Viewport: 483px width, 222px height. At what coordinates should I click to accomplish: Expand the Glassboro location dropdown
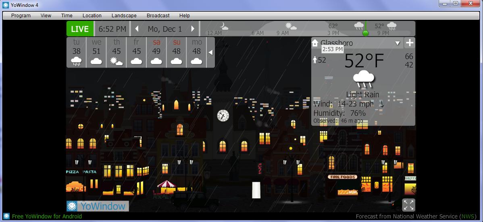(397, 43)
